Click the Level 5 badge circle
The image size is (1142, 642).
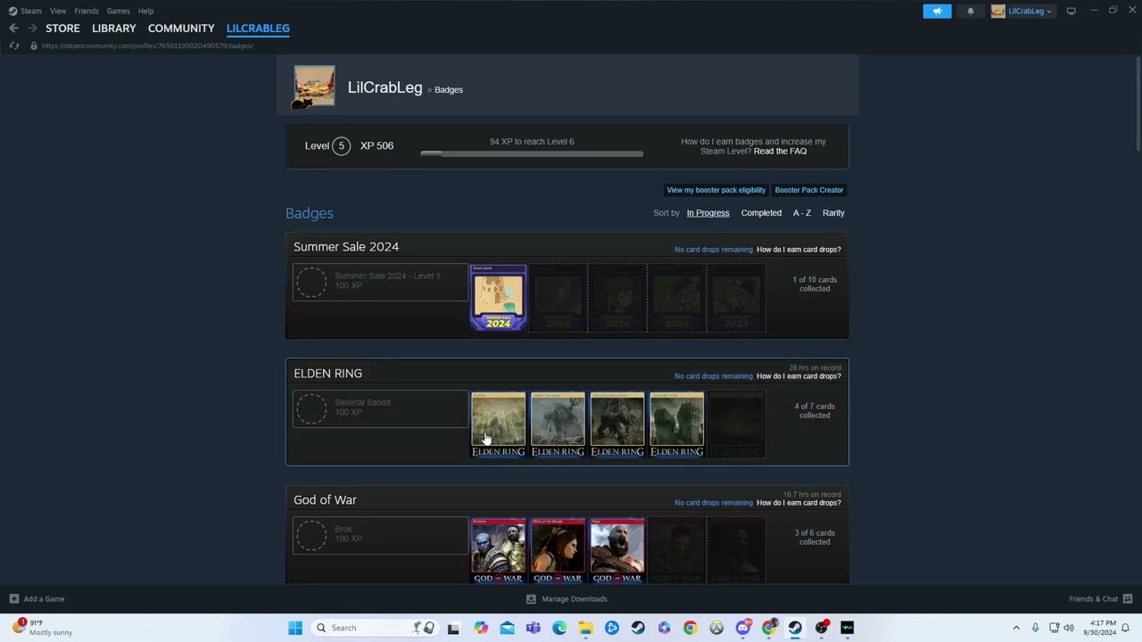341,145
